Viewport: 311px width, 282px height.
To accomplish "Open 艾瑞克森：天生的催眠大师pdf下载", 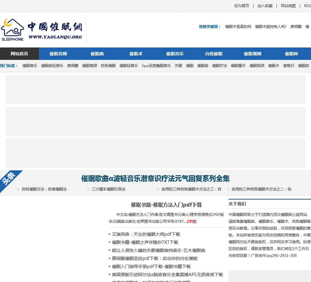I will point(146,234).
